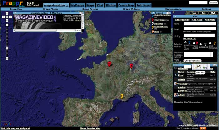Screen dimensions: 219x130
Task: Click the Frappr Beta logo
Action: coord(13,4)
